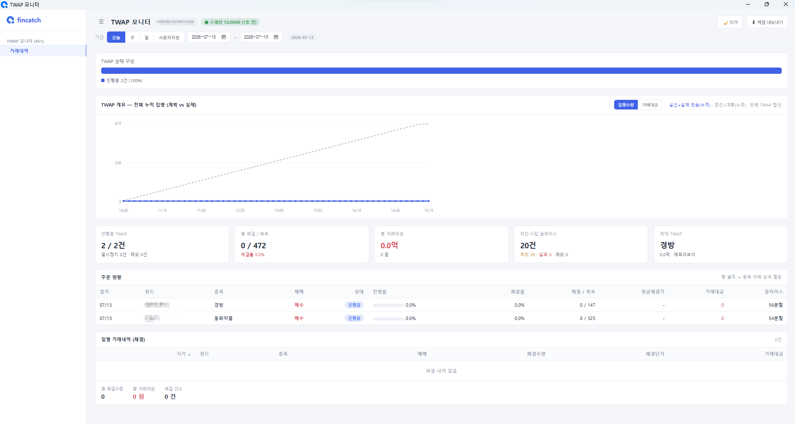Expand the 동화약품 order row

pyautogui.click(x=441, y=318)
